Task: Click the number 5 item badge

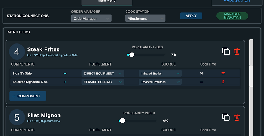Action: (17, 117)
